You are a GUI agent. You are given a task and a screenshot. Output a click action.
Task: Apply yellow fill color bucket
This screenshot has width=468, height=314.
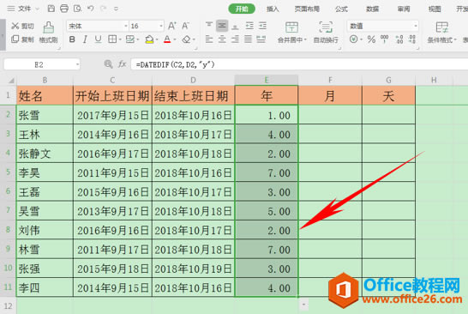point(149,39)
